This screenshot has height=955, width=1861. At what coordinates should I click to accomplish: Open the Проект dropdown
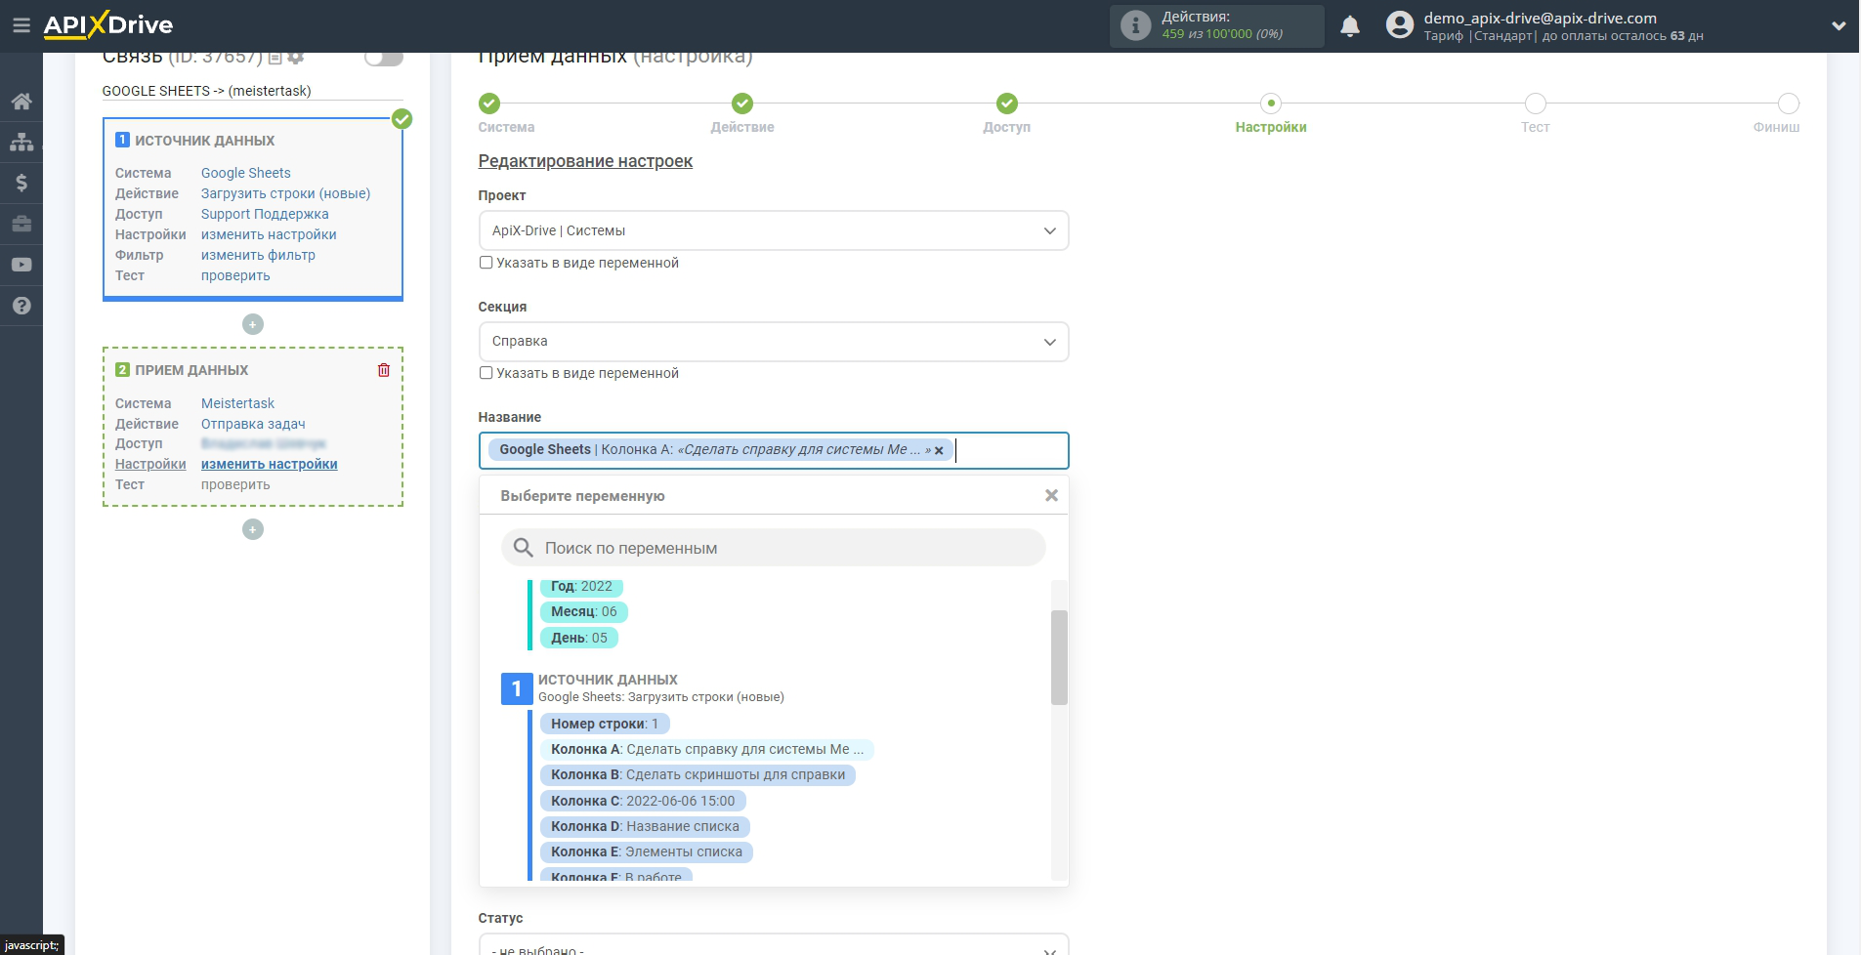pyautogui.click(x=774, y=230)
